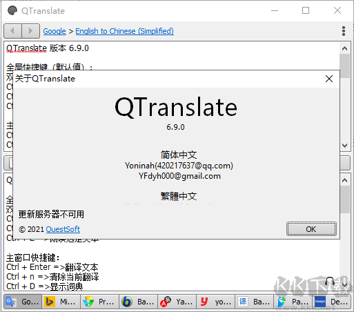
Task: Click the 6.9.0 version number in the About dialog
Action: [x=175, y=127]
